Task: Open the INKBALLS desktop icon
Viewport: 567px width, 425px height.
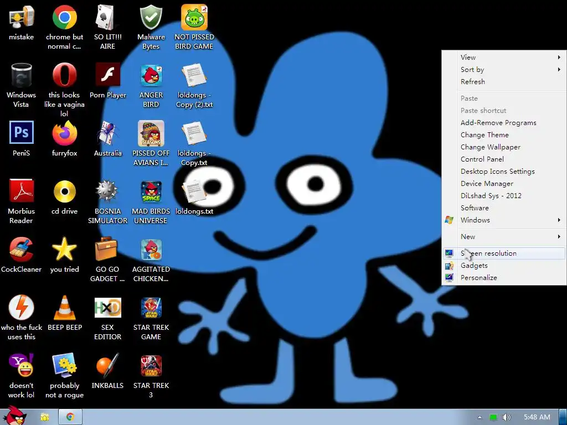Action: [x=107, y=365]
